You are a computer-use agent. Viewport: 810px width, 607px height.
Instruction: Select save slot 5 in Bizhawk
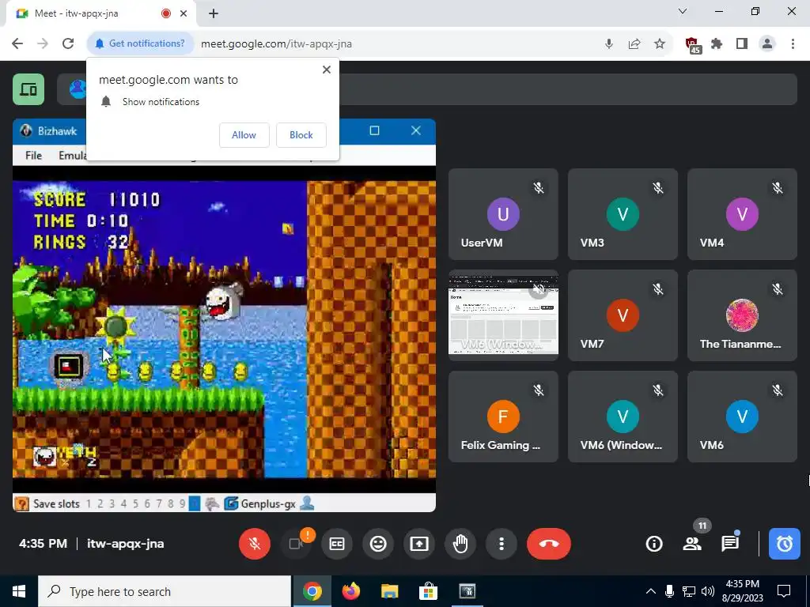point(135,503)
